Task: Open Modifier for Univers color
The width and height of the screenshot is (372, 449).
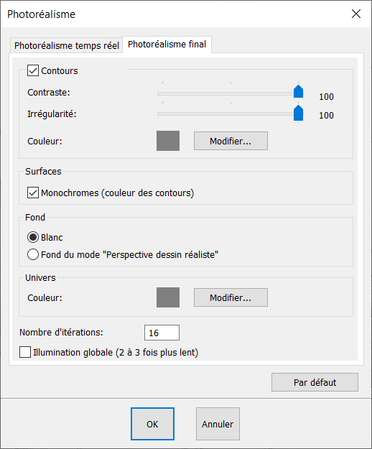Action: 231,297
